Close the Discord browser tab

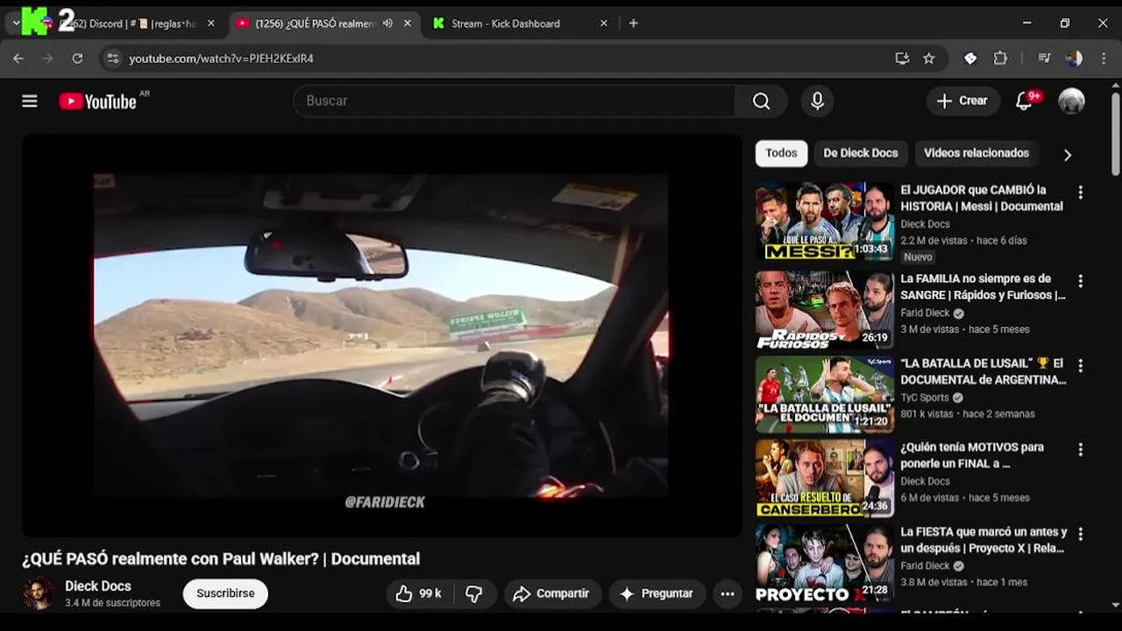pyautogui.click(x=210, y=24)
